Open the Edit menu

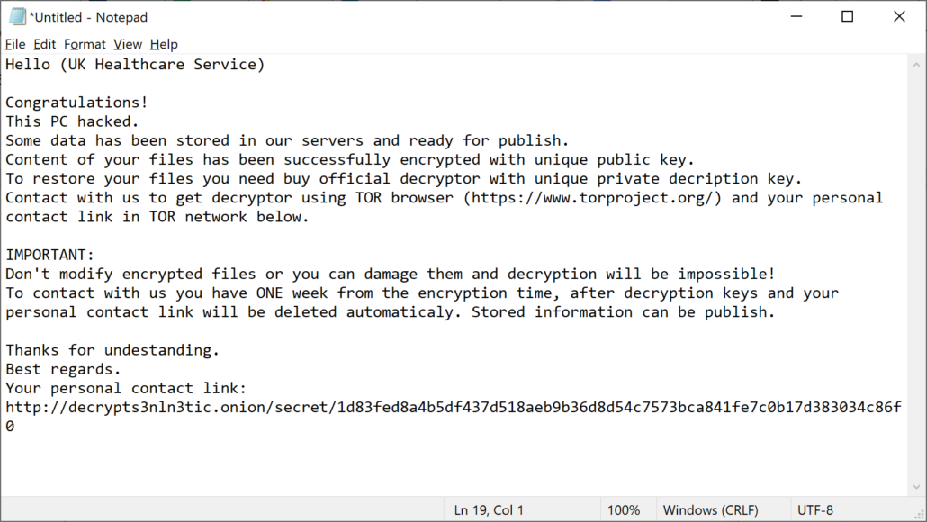(45, 44)
